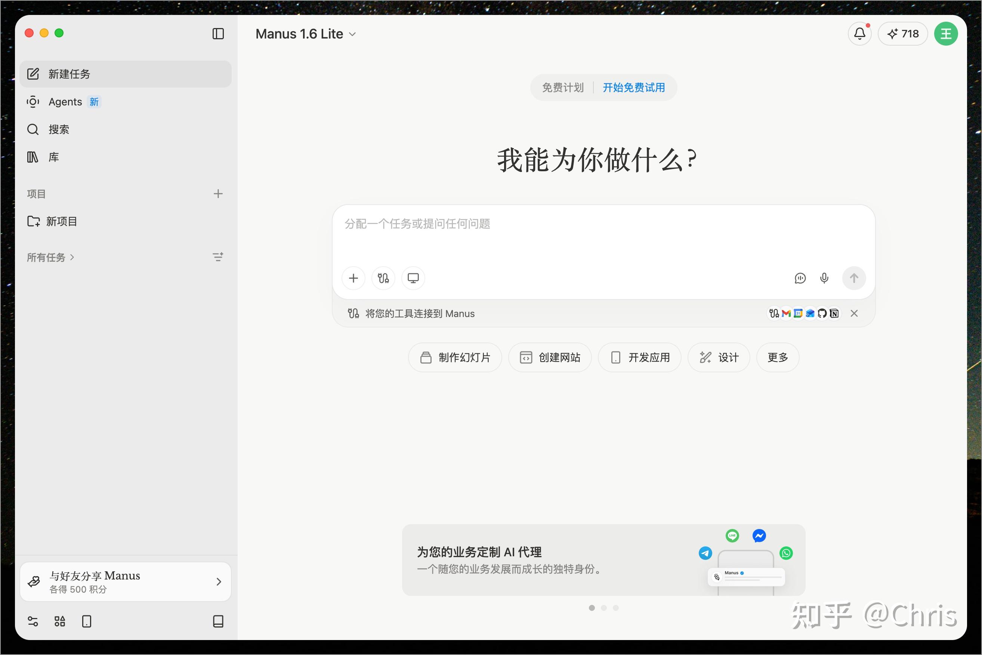Add a project with the 项目 plus icon
This screenshot has height=655, width=982.
218,193
